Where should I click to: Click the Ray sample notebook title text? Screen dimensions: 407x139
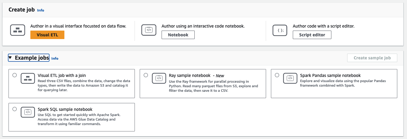pyautogui.click(x=190, y=75)
